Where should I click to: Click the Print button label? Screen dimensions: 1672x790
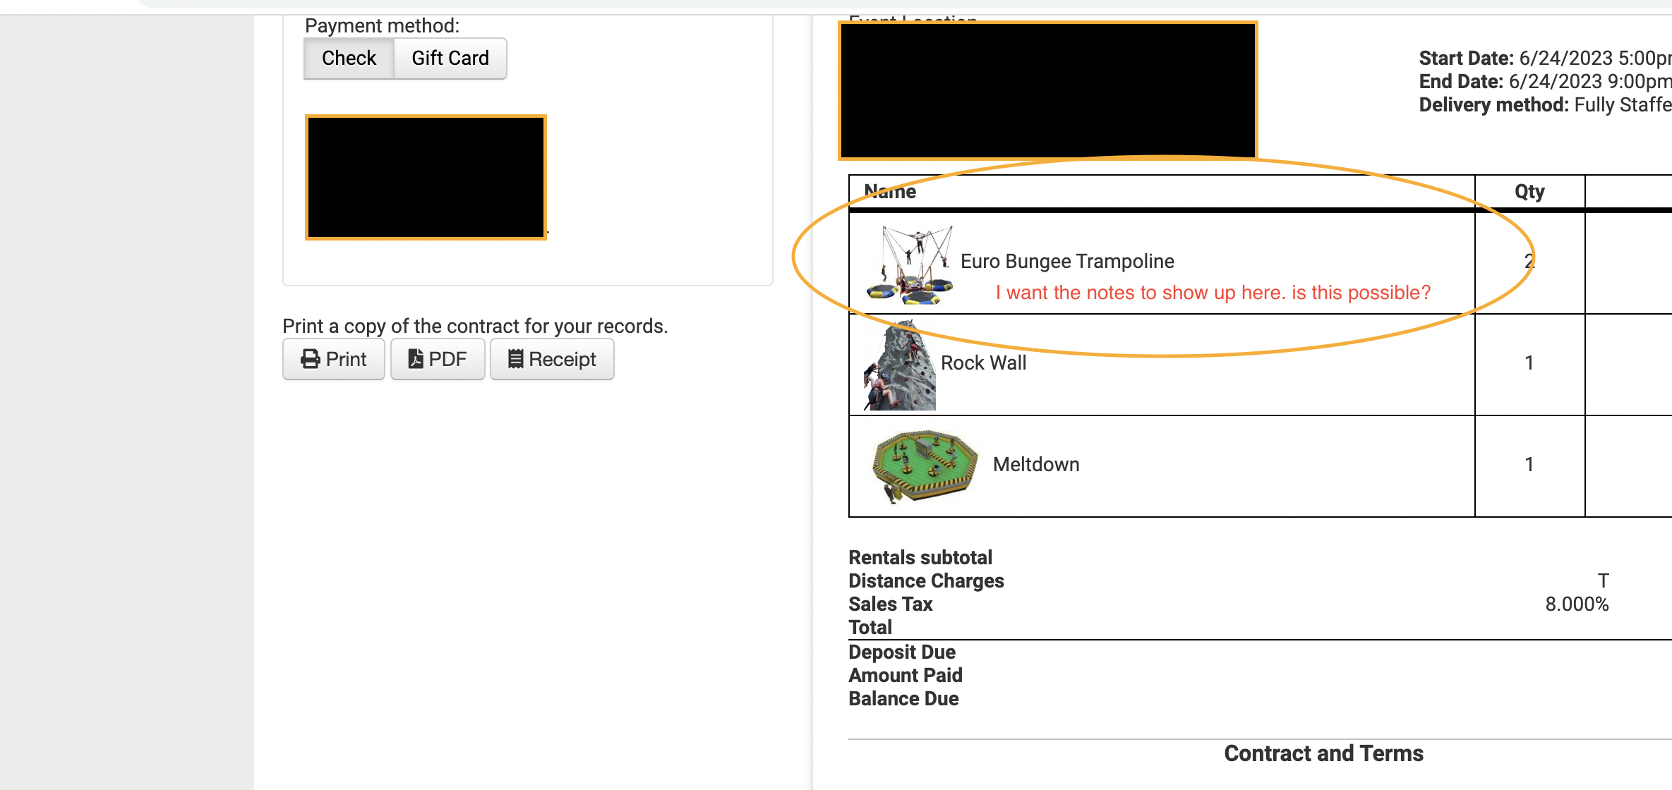tap(346, 359)
